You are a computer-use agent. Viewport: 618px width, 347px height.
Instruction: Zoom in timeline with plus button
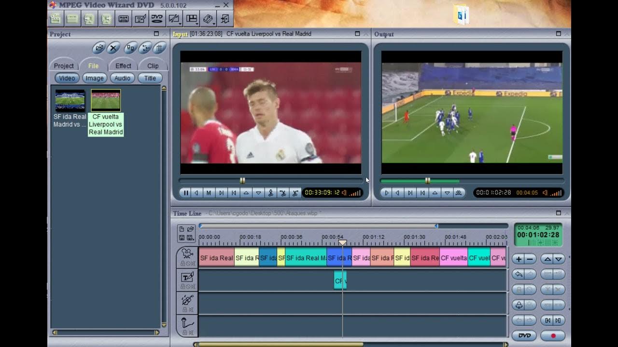pyautogui.click(x=519, y=259)
